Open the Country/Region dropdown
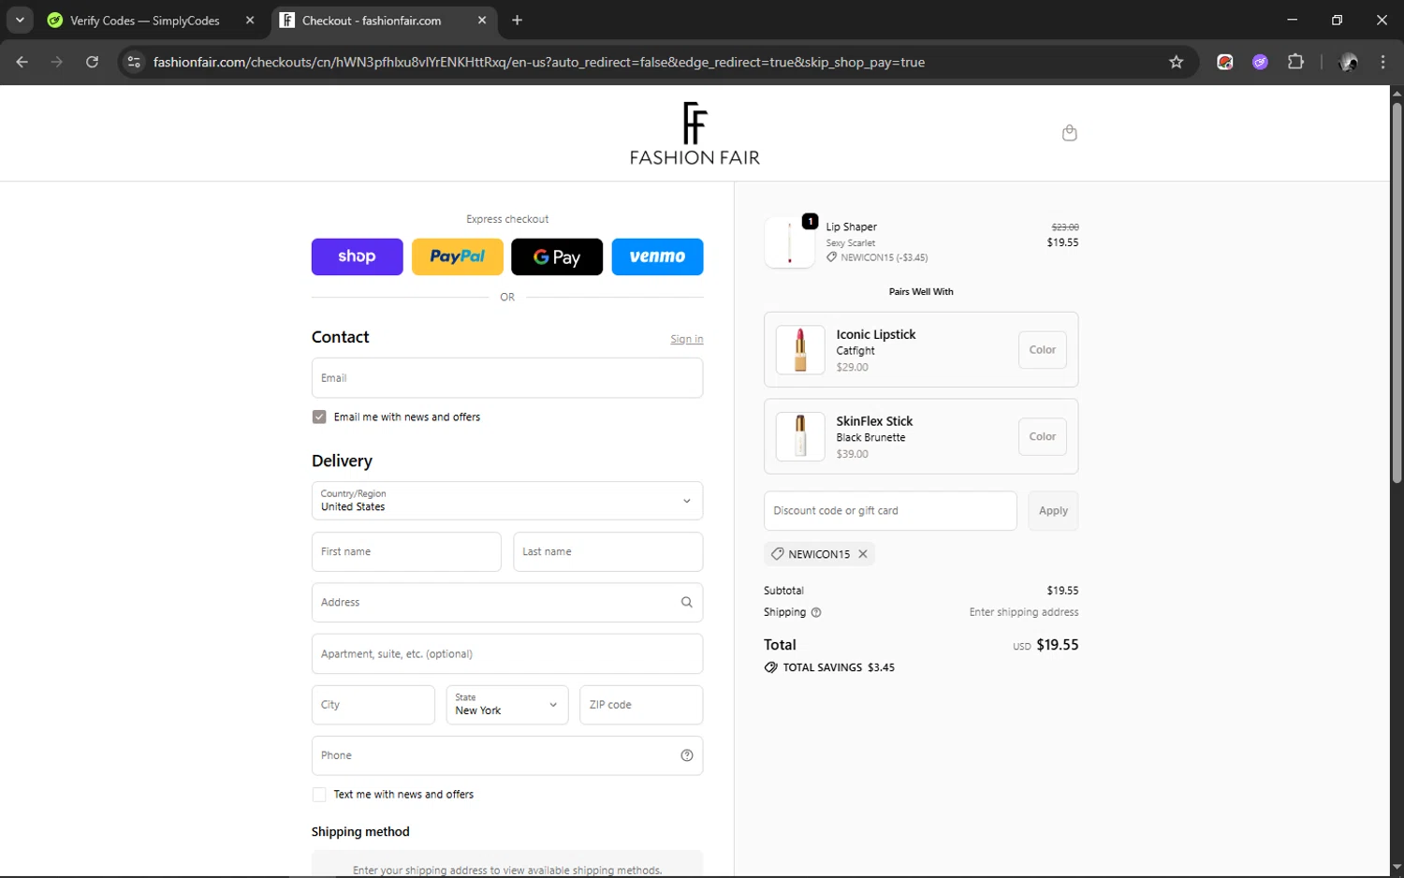Screen dimensions: 1404x878 coord(507,501)
